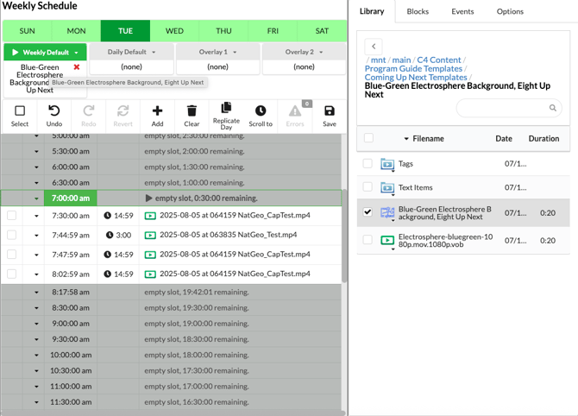
Task: Open the Program Guide Templates breadcrumb link
Action: point(413,69)
